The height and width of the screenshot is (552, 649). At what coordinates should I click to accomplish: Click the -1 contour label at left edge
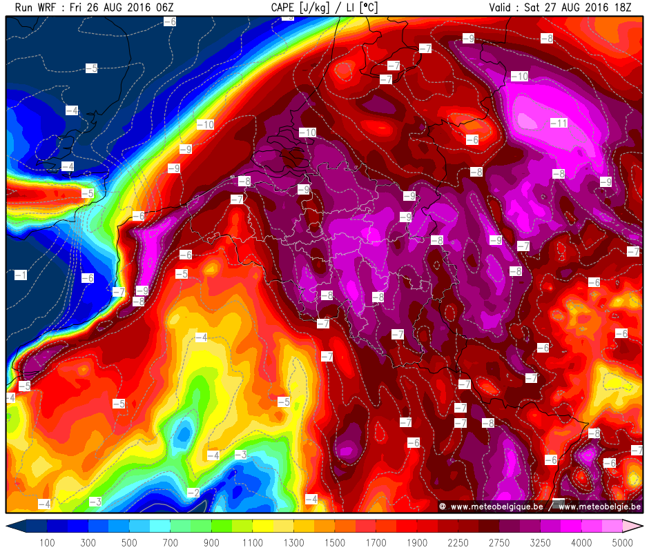(21, 275)
